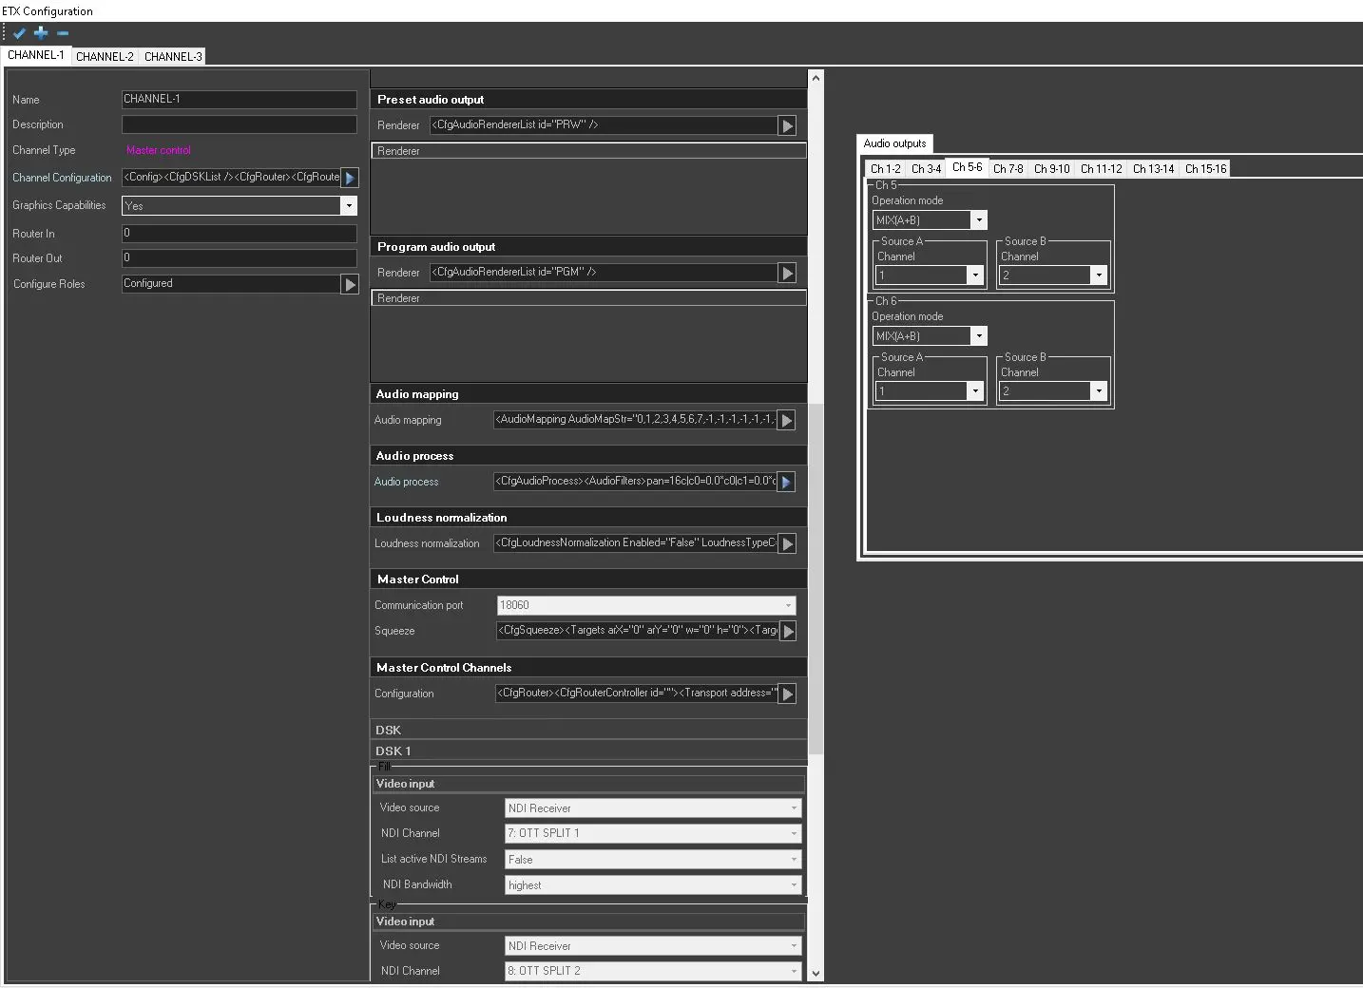The image size is (1363, 988).
Task: Expand Ch 6 Source B Channel dropdown
Action: point(1099,391)
